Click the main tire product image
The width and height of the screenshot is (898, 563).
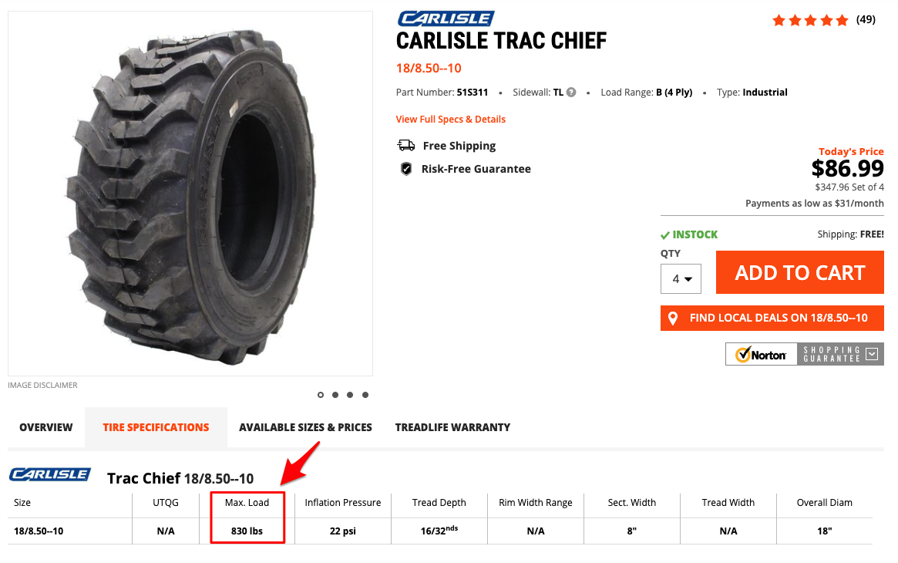pyautogui.click(x=190, y=193)
